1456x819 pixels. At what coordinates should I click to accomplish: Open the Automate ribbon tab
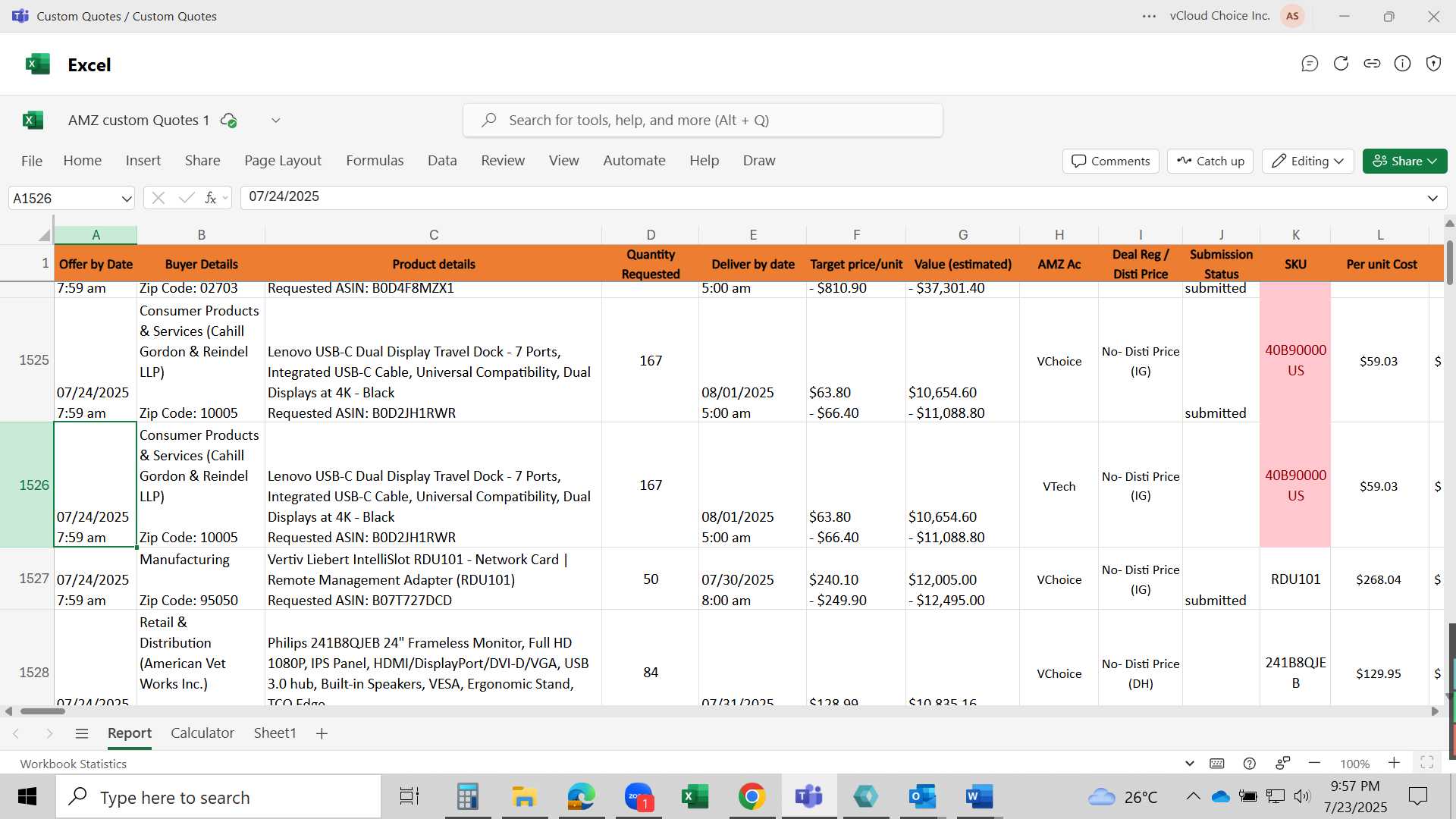[634, 161]
